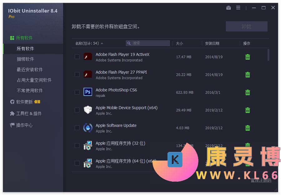Click size value 4.03 MB
Screen dimensions: 281x195
tap(183, 128)
